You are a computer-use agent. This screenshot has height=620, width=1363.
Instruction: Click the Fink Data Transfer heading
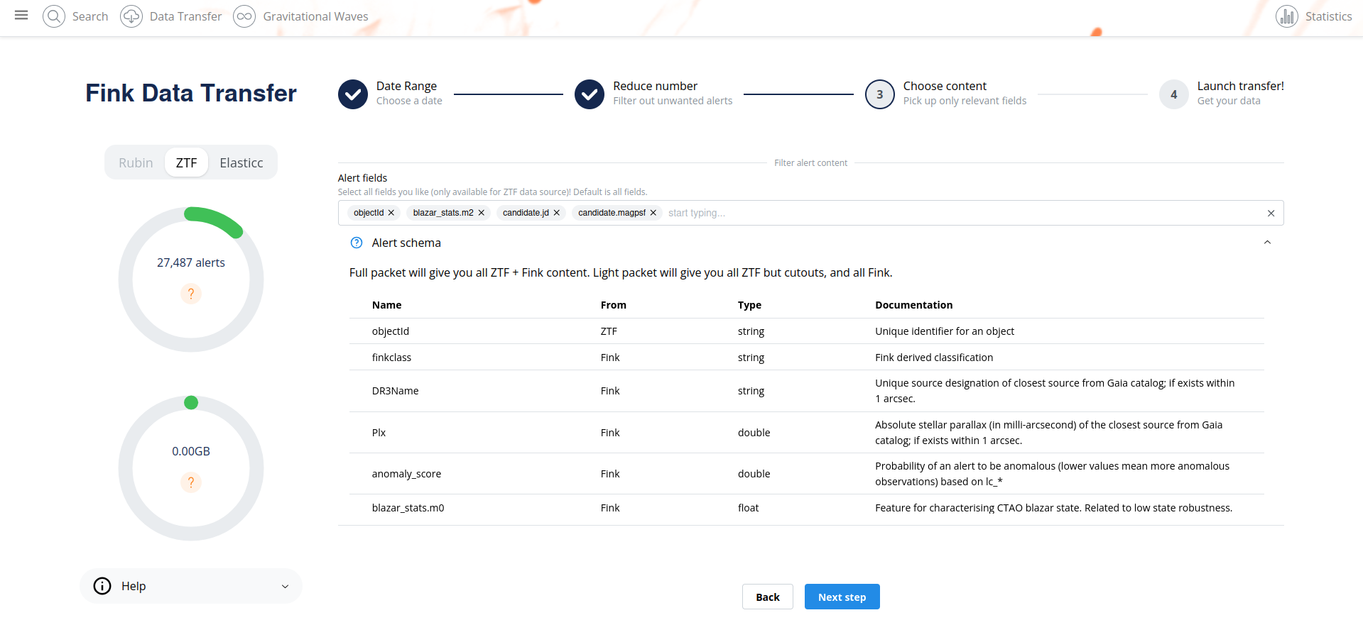(191, 93)
